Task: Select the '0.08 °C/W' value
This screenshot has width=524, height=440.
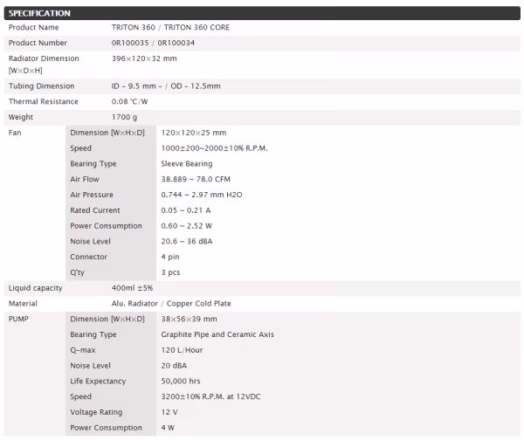Action: click(x=129, y=101)
